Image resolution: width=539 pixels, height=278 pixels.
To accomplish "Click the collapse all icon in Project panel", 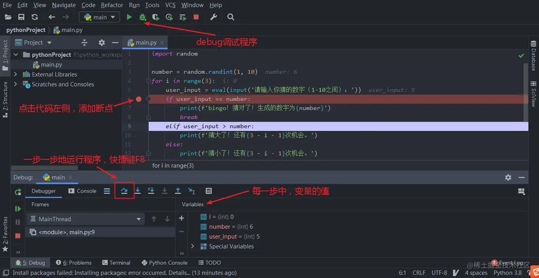I will [x=84, y=43].
